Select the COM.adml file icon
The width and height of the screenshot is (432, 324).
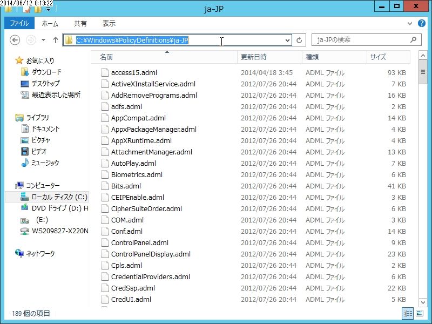(105, 220)
